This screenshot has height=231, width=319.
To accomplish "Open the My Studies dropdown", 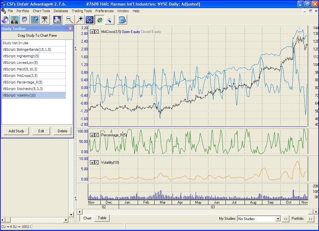I will pos(278,219).
